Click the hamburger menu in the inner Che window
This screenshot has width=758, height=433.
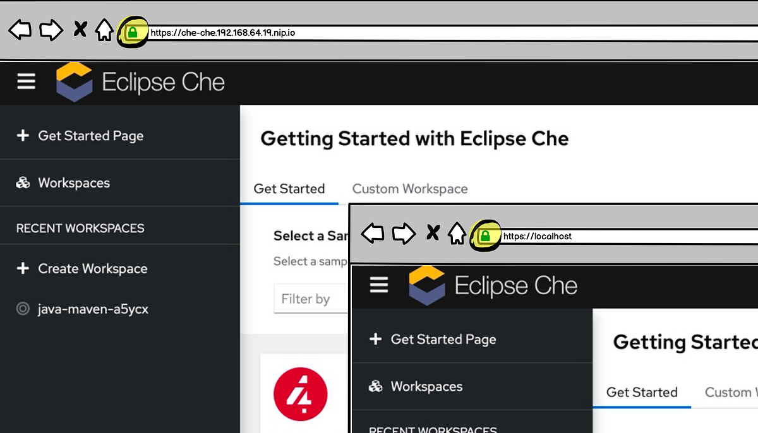(x=378, y=285)
